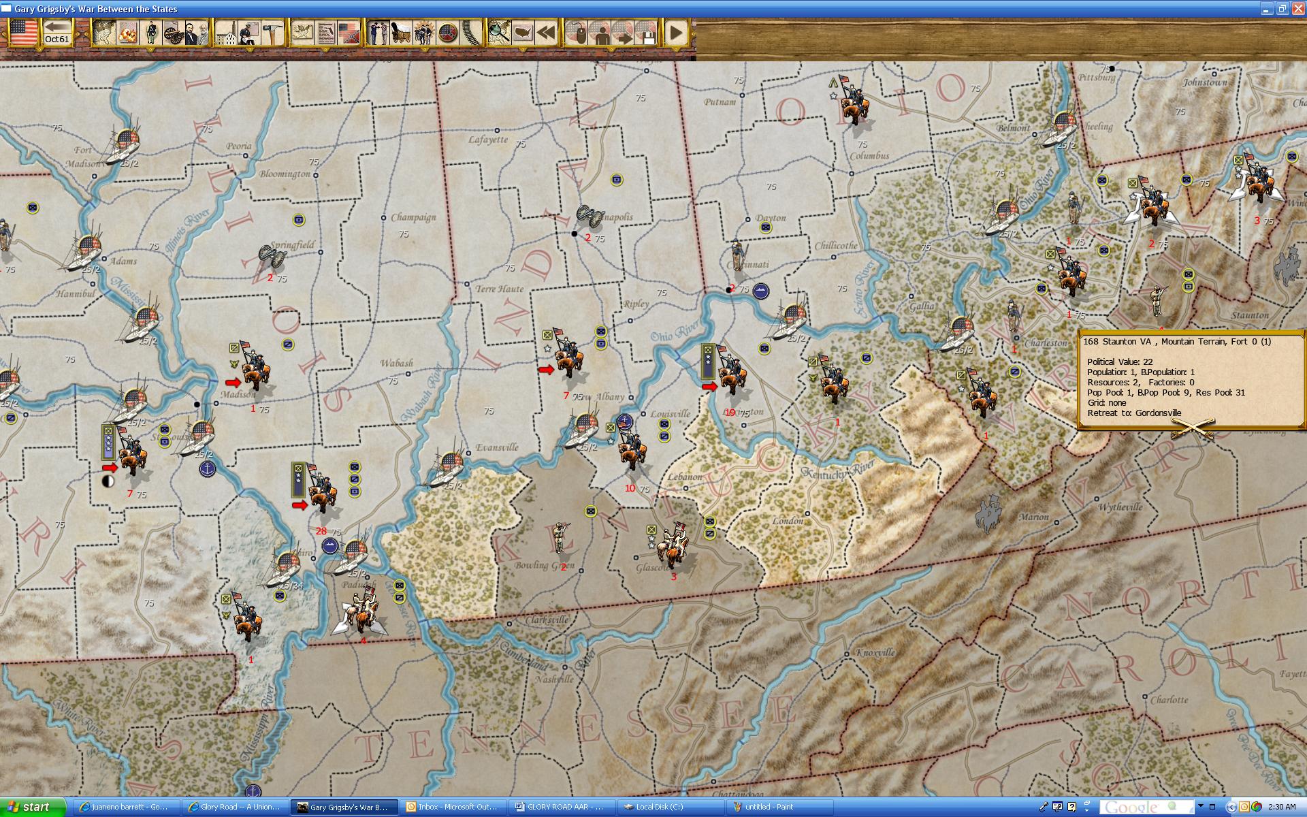The width and height of the screenshot is (1307, 817).
Task: Select the gunboat near Evansville
Action: coord(446,468)
